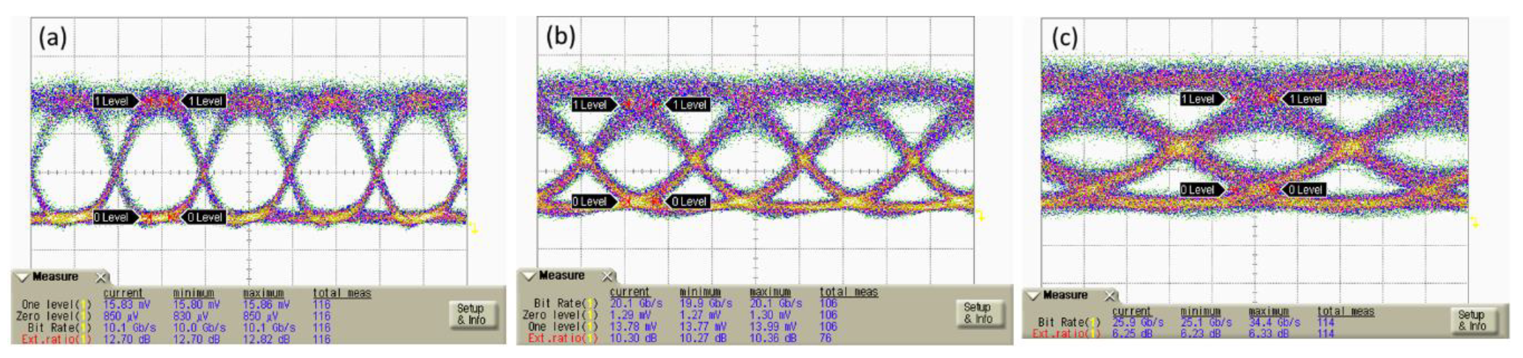The image size is (1523, 358).
Task: Click the 'current' column header in panel (a)
Action: 123,293
